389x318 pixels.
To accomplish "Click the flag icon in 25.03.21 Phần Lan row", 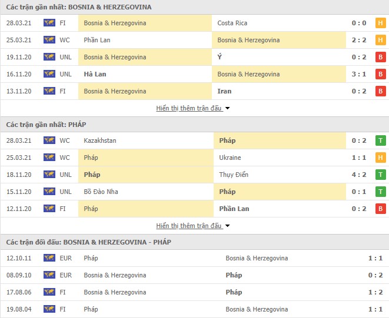I will pyautogui.click(x=49, y=40).
